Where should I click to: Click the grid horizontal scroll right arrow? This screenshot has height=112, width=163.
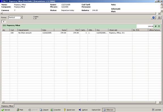point(160,102)
